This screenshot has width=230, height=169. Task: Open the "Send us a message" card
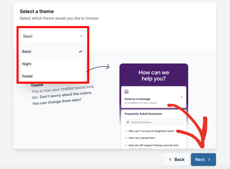[x=151, y=99]
